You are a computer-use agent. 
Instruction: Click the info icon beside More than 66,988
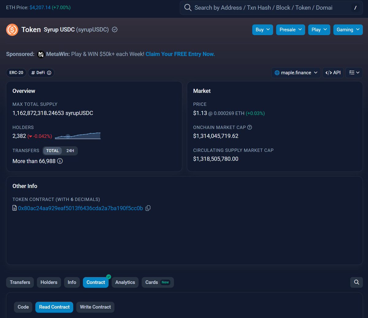tap(60, 161)
